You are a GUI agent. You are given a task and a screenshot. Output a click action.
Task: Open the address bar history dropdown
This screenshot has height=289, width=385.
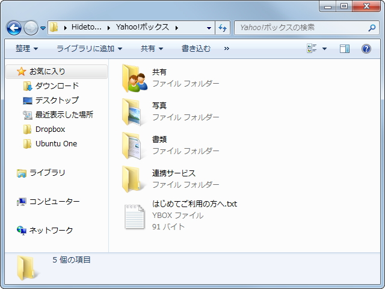point(209,28)
